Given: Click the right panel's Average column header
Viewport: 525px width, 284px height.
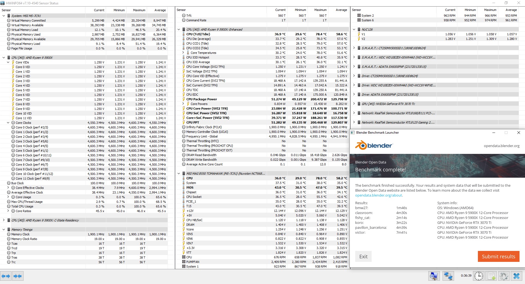Looking at the screenshot, I should 509,10.
